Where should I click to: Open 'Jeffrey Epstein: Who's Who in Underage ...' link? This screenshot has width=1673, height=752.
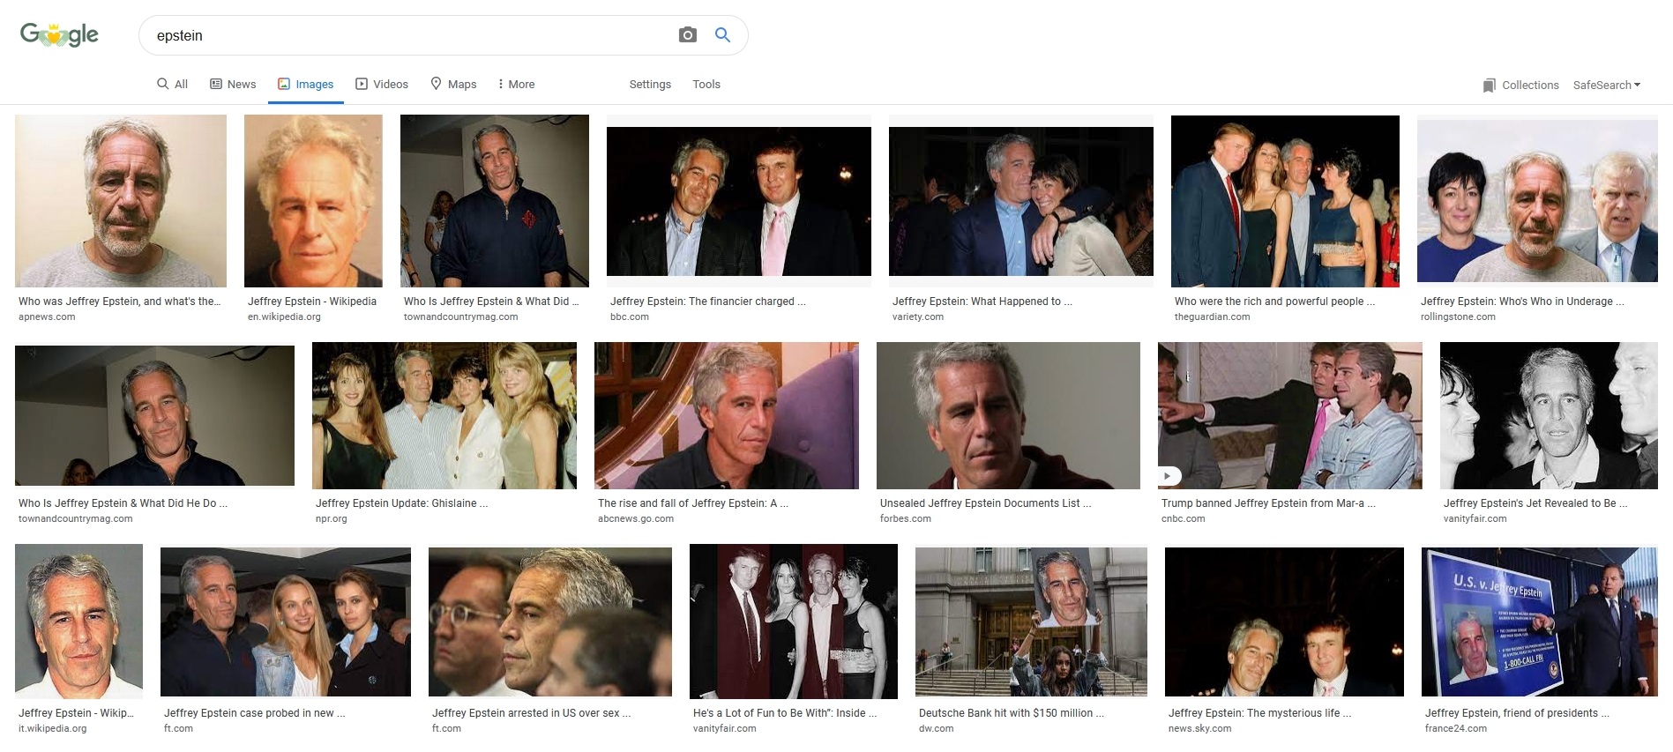click(x=1522, y=302)
